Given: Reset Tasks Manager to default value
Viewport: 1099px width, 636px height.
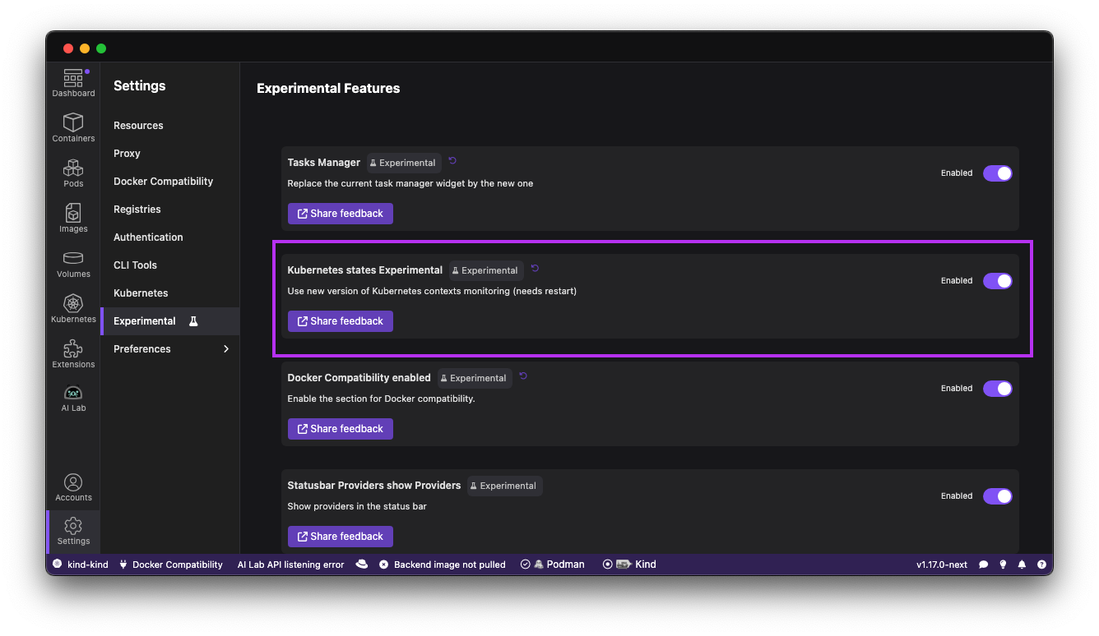Looking at the screenshot, I should coord(452,161).
